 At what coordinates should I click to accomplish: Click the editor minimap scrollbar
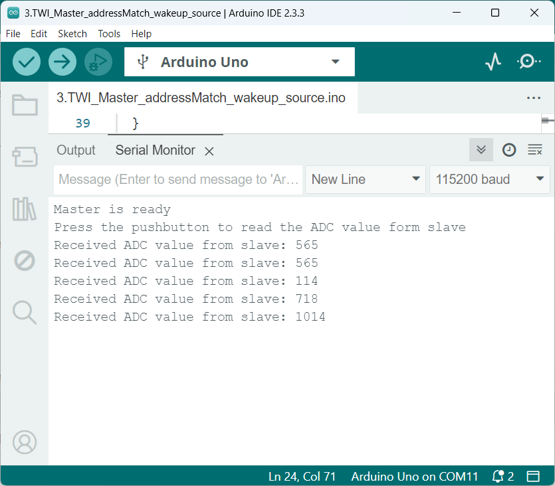548,123
